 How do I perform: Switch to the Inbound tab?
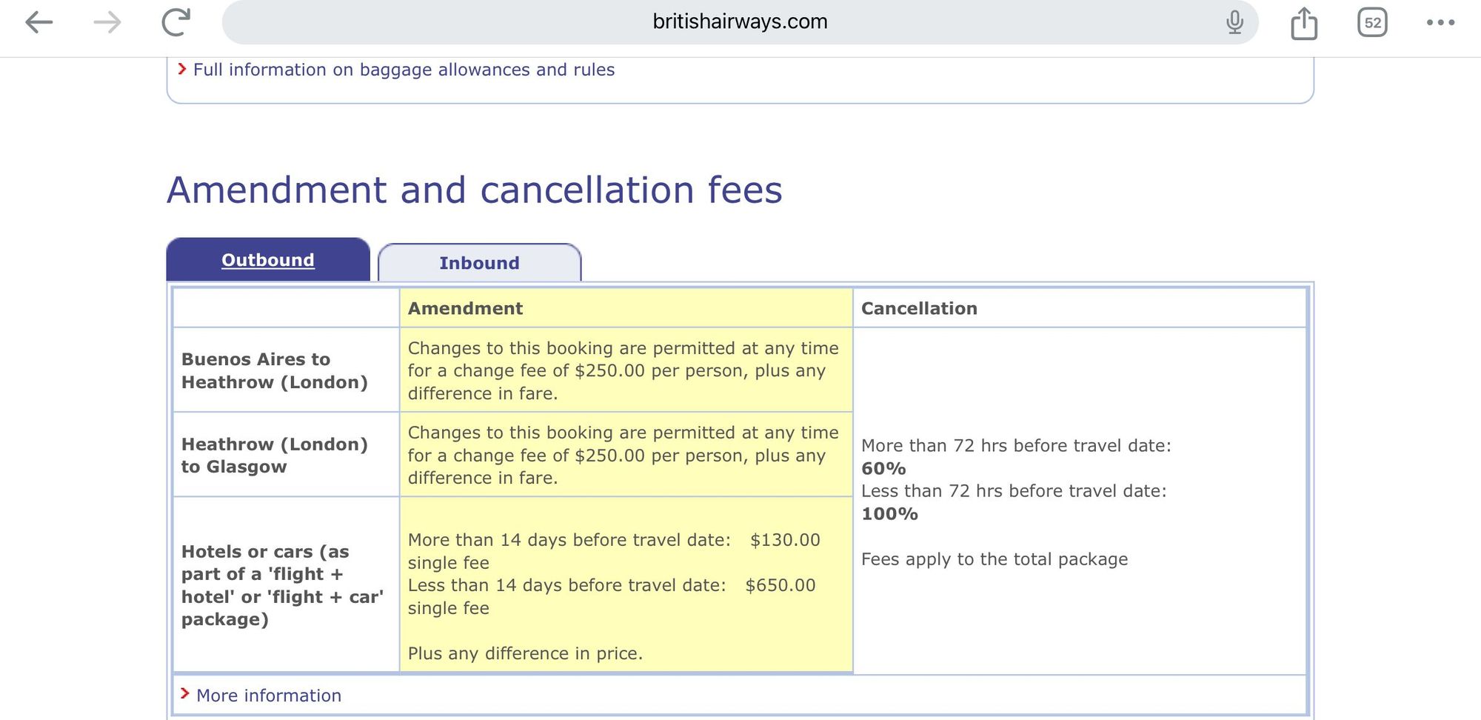(479, 263)
